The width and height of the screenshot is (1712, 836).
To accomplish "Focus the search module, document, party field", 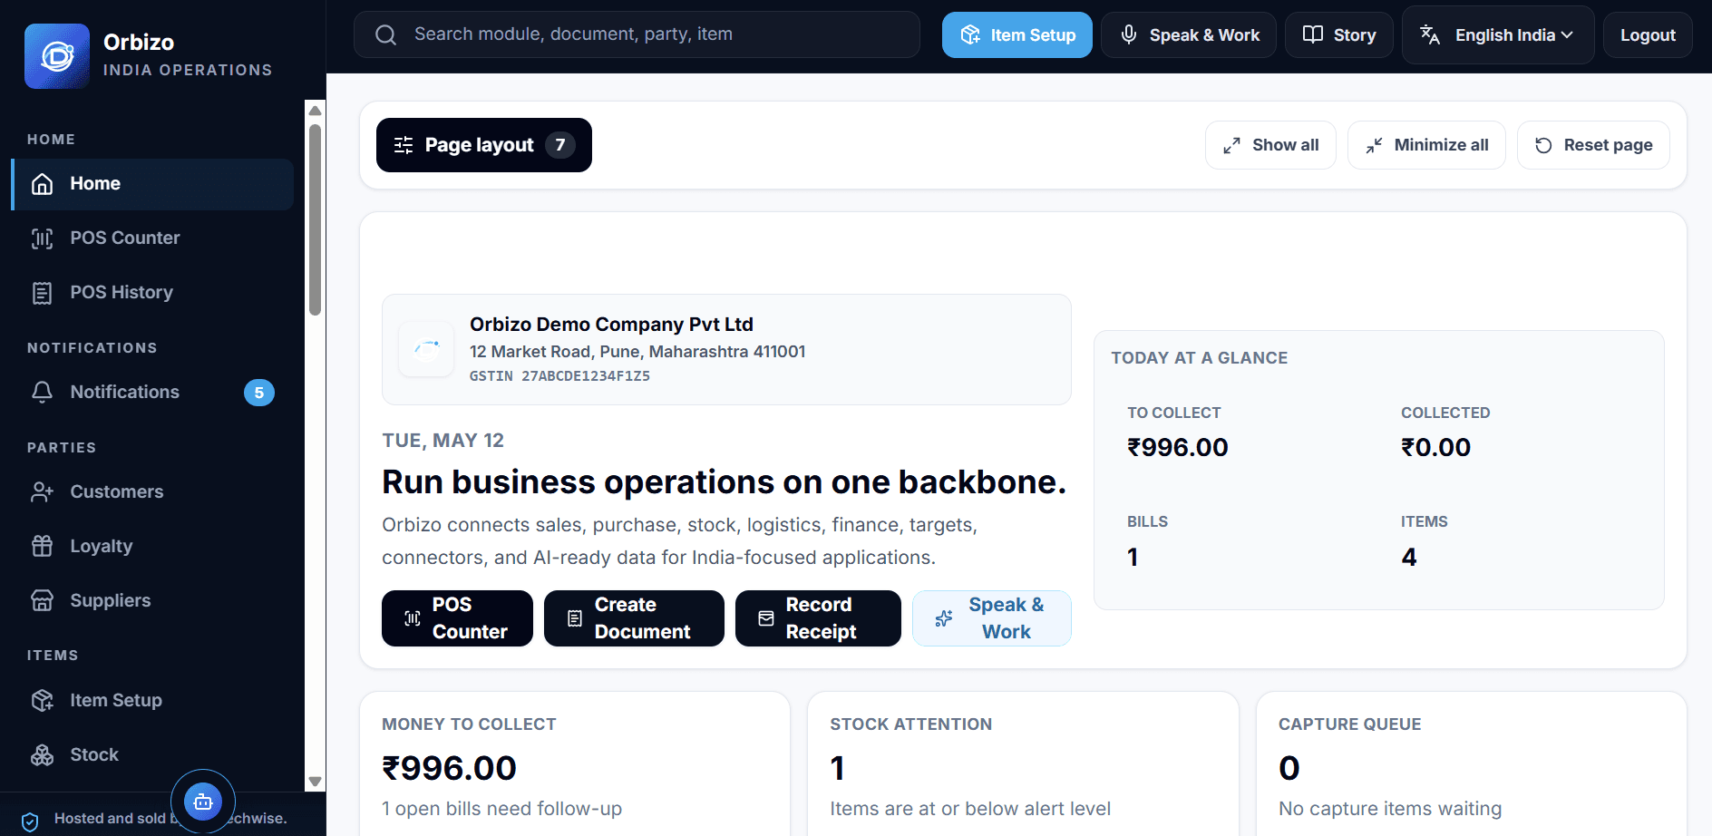I will tap(637, 34).
